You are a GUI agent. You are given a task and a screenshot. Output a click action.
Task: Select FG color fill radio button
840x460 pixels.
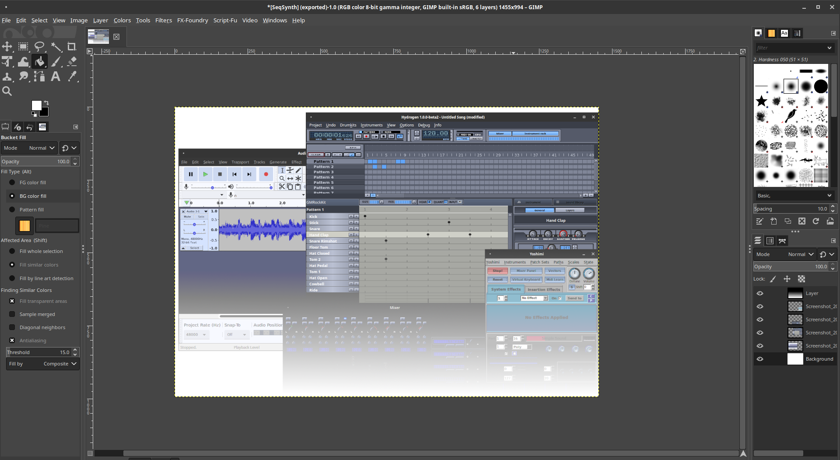(x=12, y=183)
